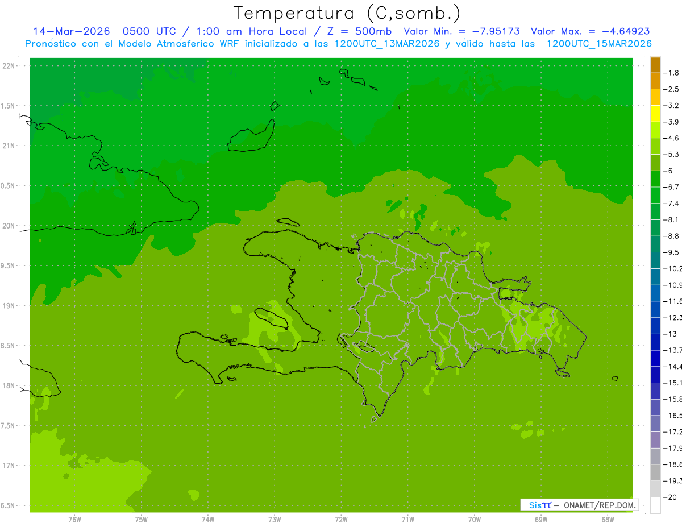Select the date text '14-Mar-2026'
Viewport: 682px width, 527px height.
pos(71,31)
